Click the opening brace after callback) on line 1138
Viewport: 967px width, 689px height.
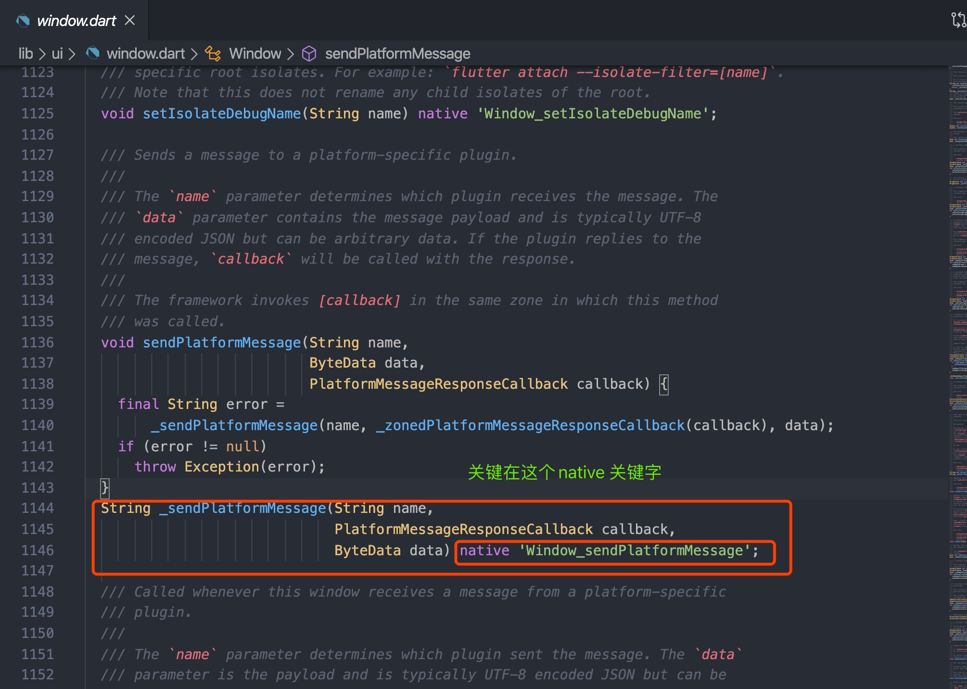663,384
